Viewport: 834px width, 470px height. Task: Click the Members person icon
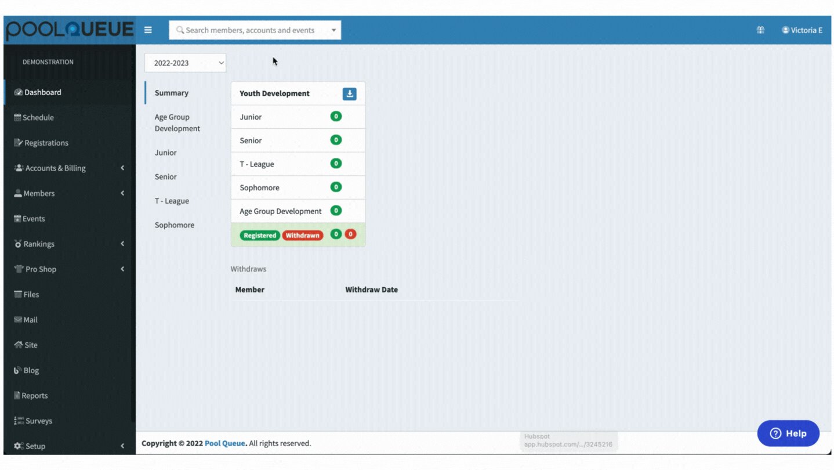click(18, 193)
